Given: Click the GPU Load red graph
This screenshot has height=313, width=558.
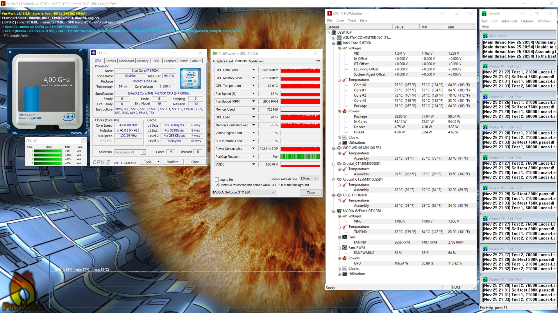Looking at the screenshot, I should [x=300, y=117].
